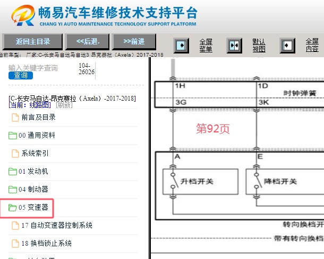
Task: Select 默认视图 label in toolbar
Action: [x=259, y=46]
